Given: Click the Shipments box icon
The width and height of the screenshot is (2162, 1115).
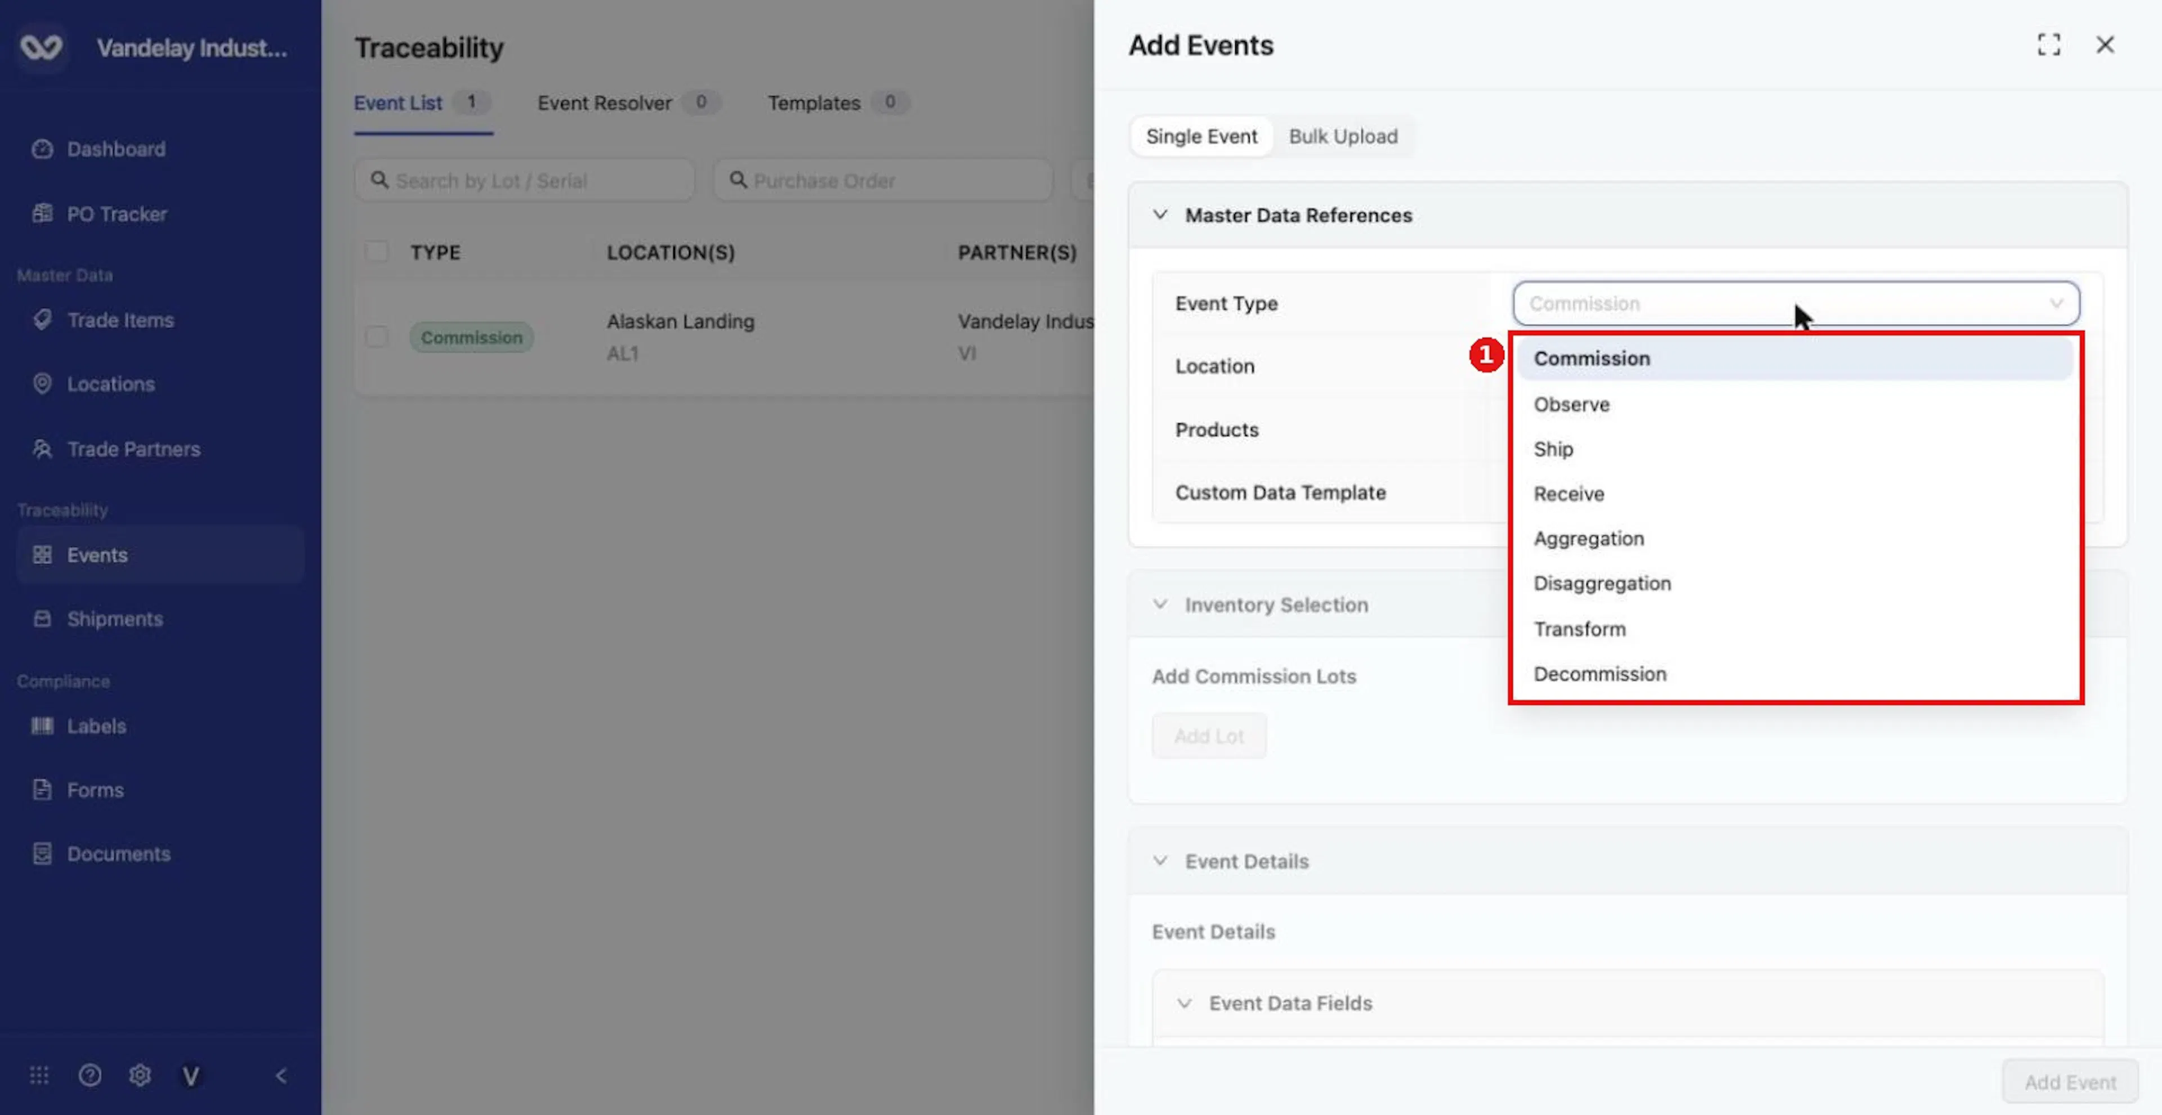Looking at the screenshot, I should point(42,619).
